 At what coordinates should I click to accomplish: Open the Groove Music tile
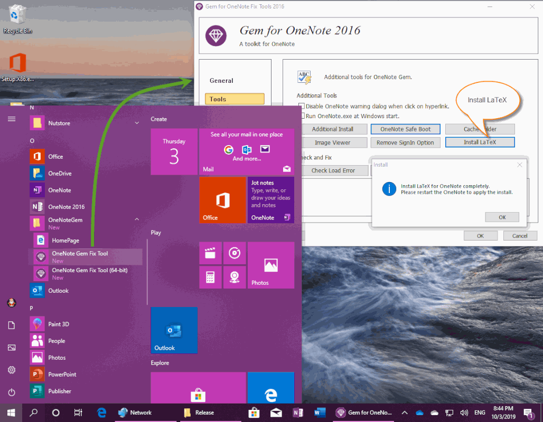[x=235, y=253]
